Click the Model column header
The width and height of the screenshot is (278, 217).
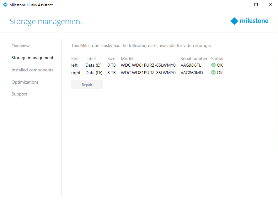[x=127, y=59]
